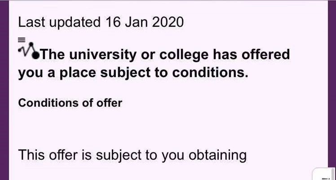Click the left purple border strip
Viewport: 336px width, 180px height.
(x=4, y=90)
